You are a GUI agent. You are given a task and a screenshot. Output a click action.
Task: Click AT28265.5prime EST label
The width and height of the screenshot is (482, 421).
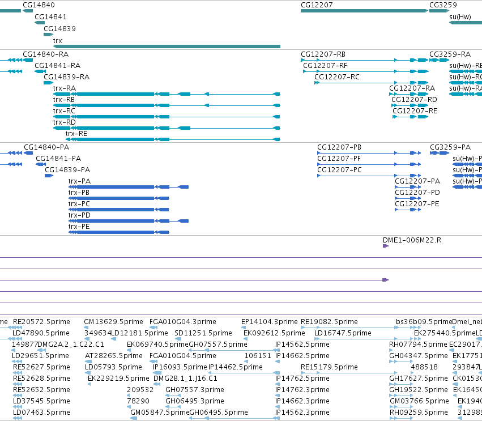pos(114,356)
